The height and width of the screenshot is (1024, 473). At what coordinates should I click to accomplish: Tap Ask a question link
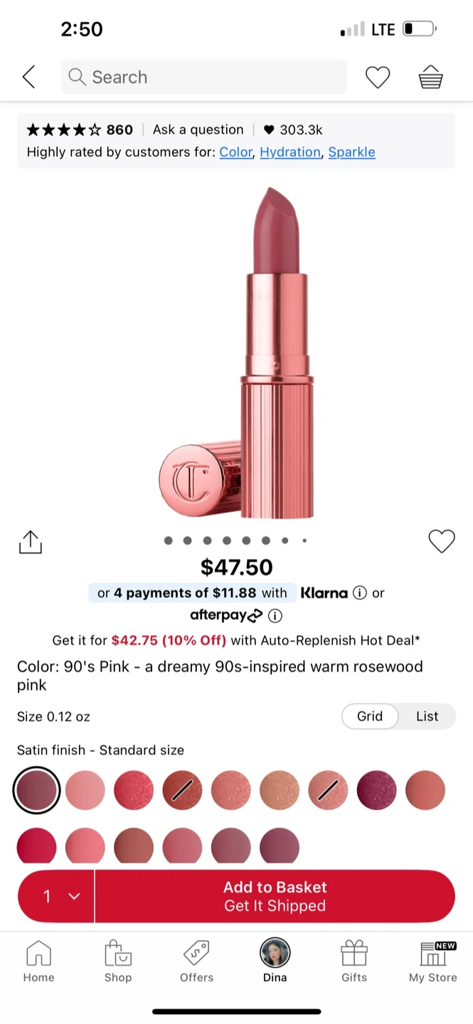198,129
